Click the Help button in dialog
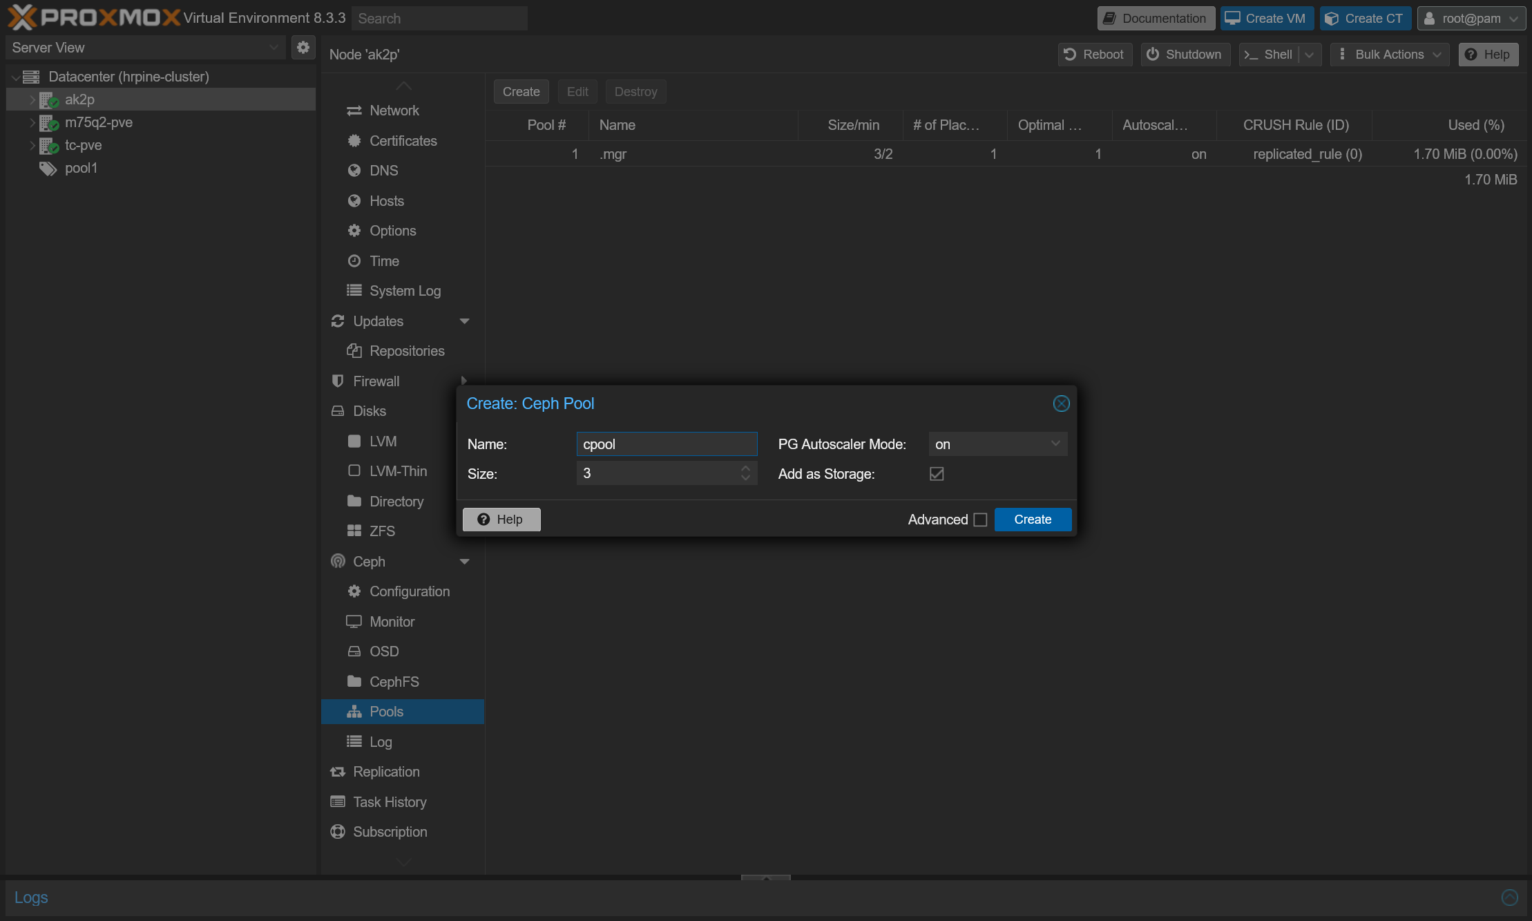The image size is (1532, 921). coord(501,520)
